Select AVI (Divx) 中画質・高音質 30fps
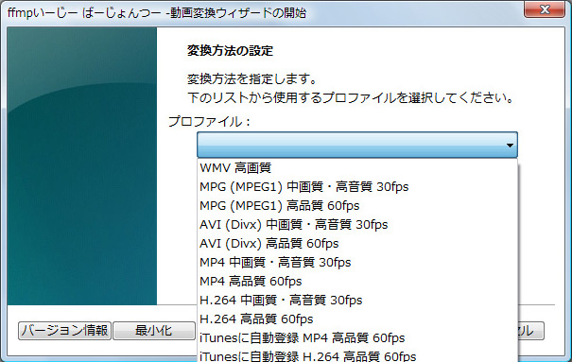This screenshot has width=572, height=362. 357,225
